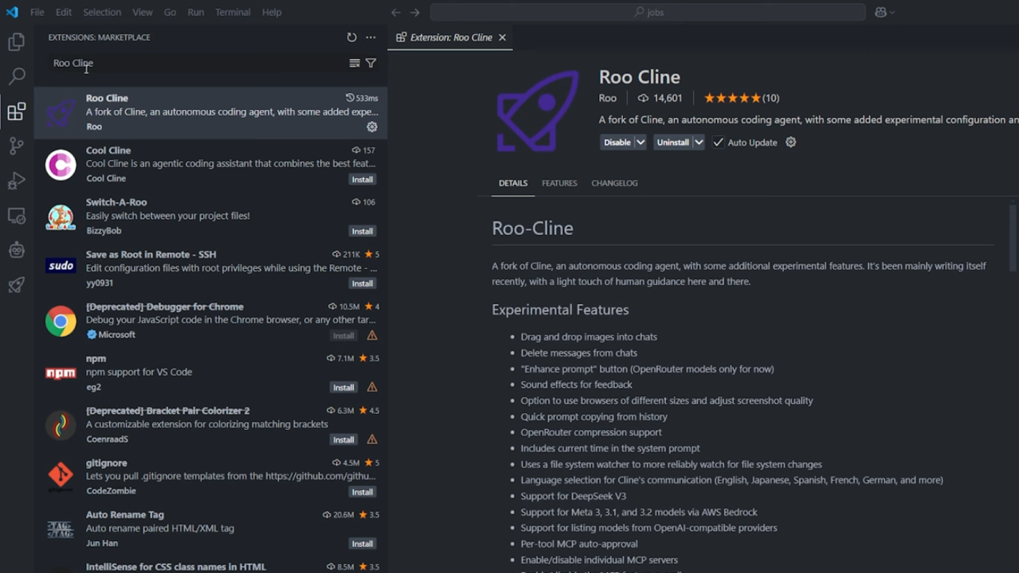
Task: Select the Switch-A-Roo extension list entry
Action: (x=210, y=217)
